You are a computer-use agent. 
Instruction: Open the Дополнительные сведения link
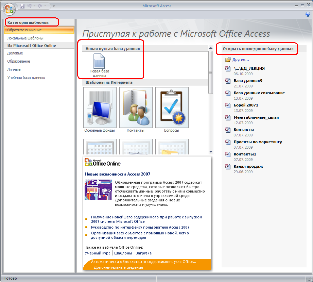[x=118, y=267]
